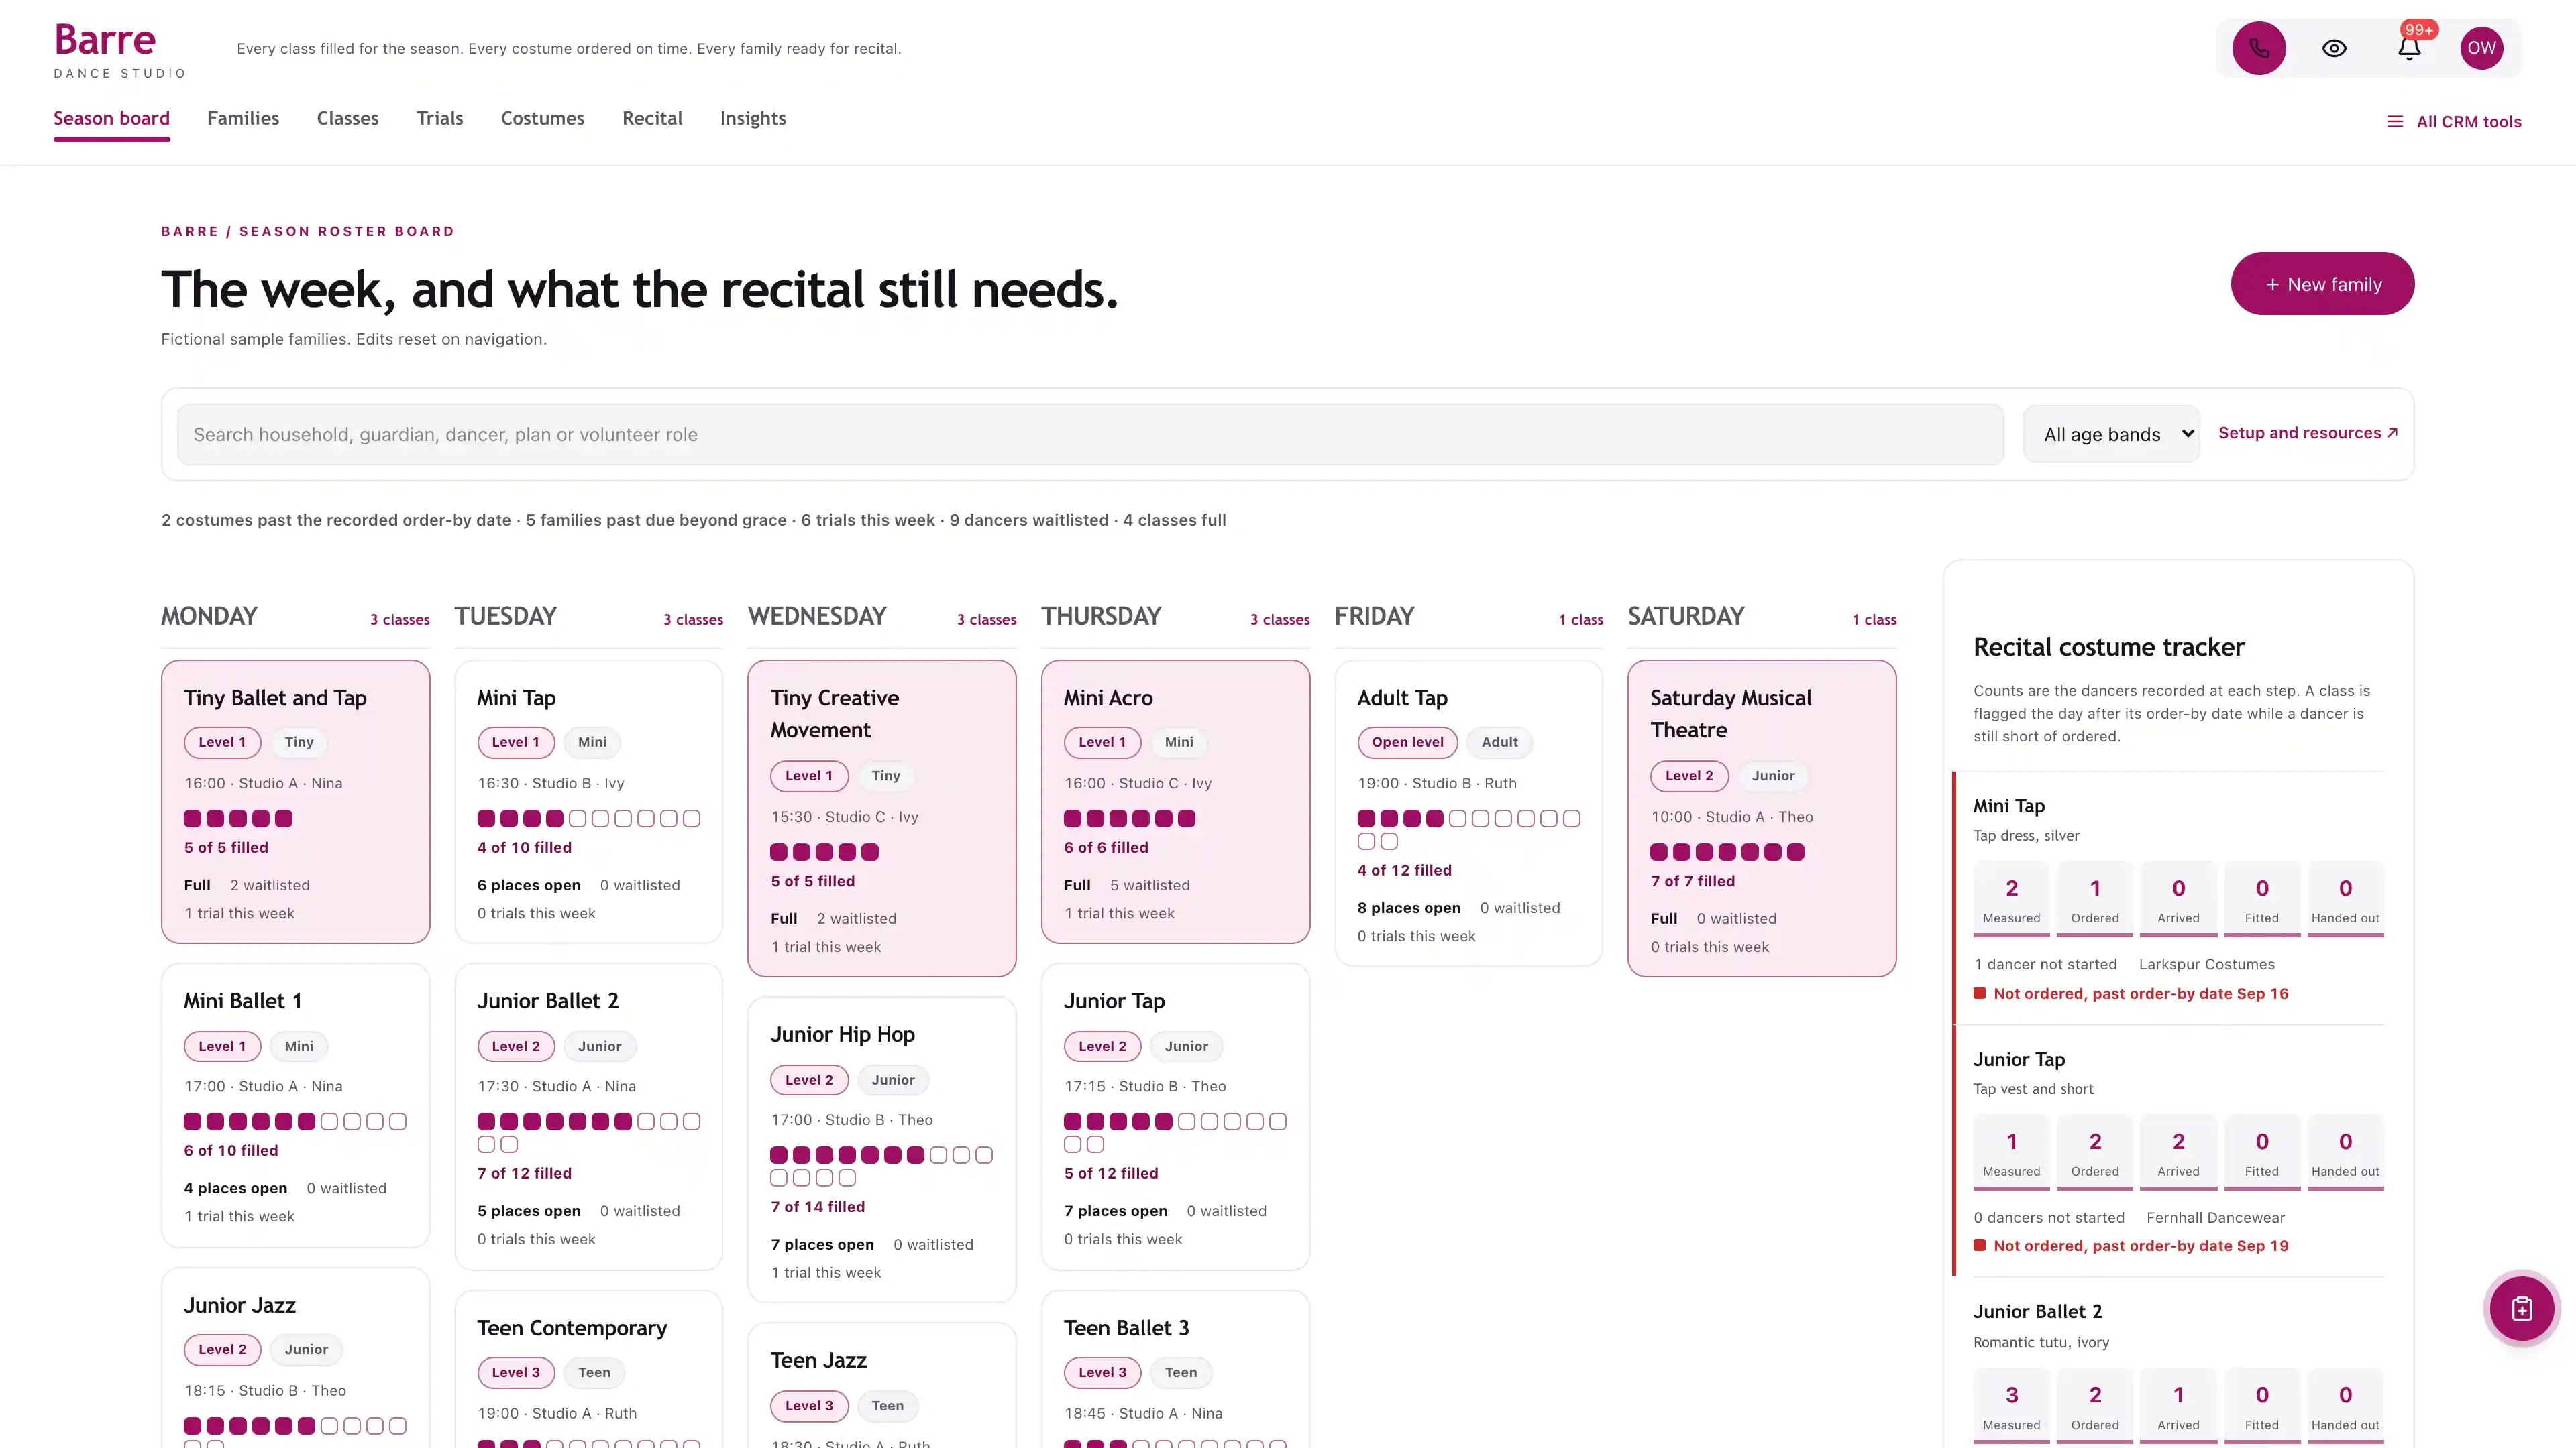This screenshot has width=2576, height=1448.
Task: Click '5 waitlisted' on Mini Acro card
Action: 1149,886
